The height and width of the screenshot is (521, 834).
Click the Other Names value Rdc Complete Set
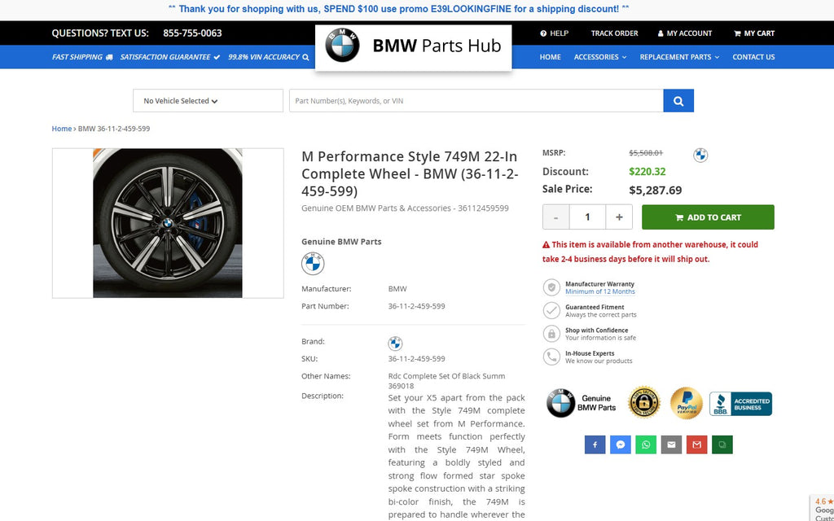[447, 381]
